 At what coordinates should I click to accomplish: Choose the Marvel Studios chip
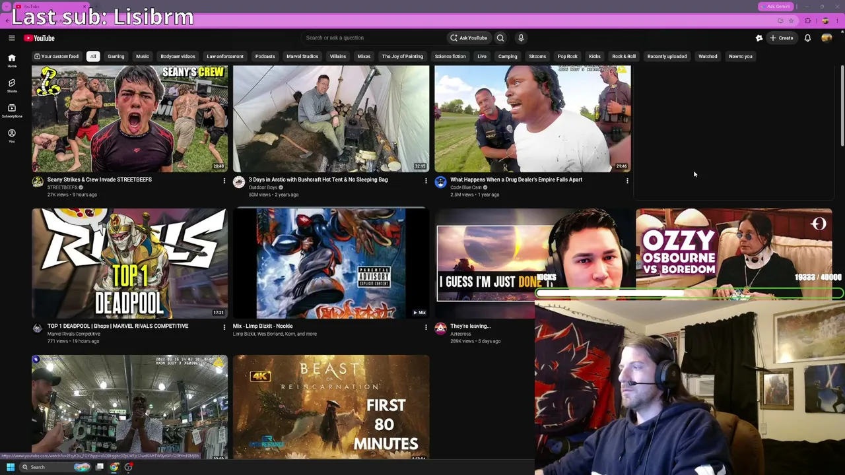pos(302,57)
